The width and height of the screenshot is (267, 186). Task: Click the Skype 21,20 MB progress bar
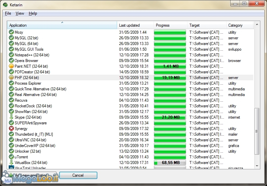170,117
